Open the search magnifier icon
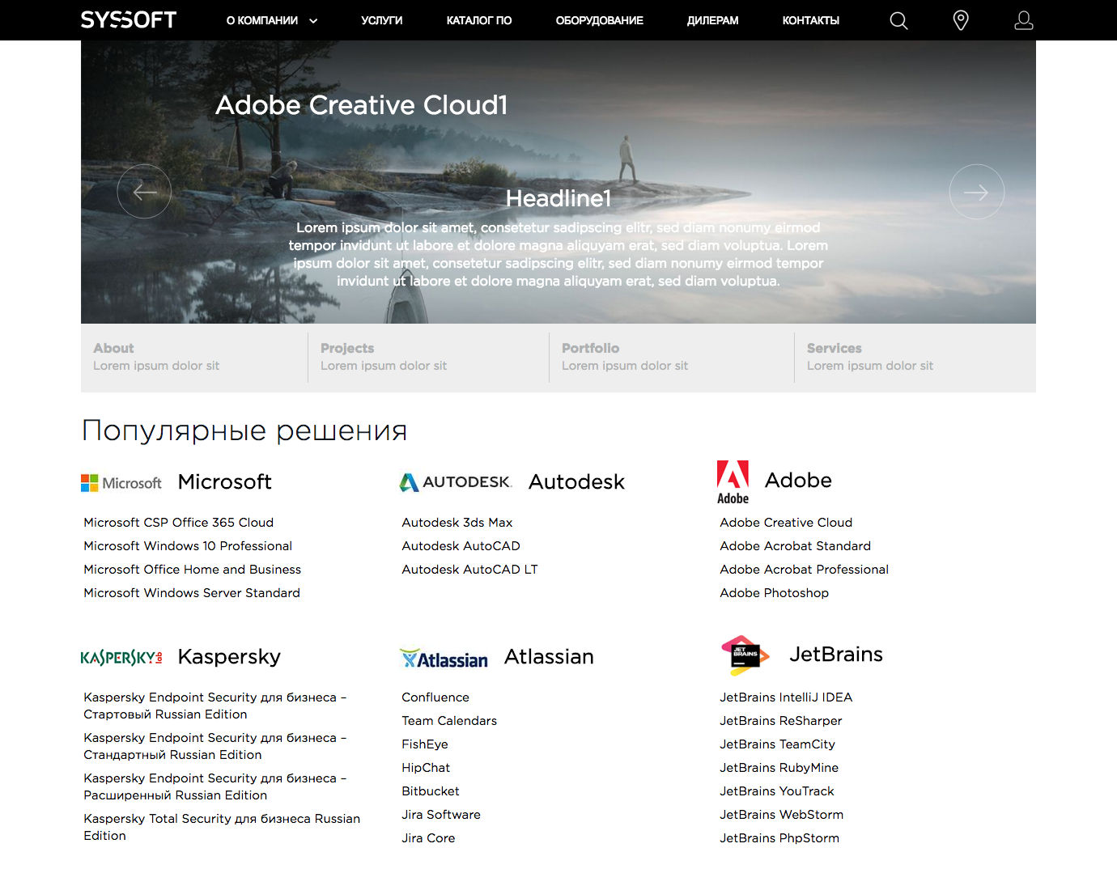This screenshot has width=1117, height=869. click(898, 20)
